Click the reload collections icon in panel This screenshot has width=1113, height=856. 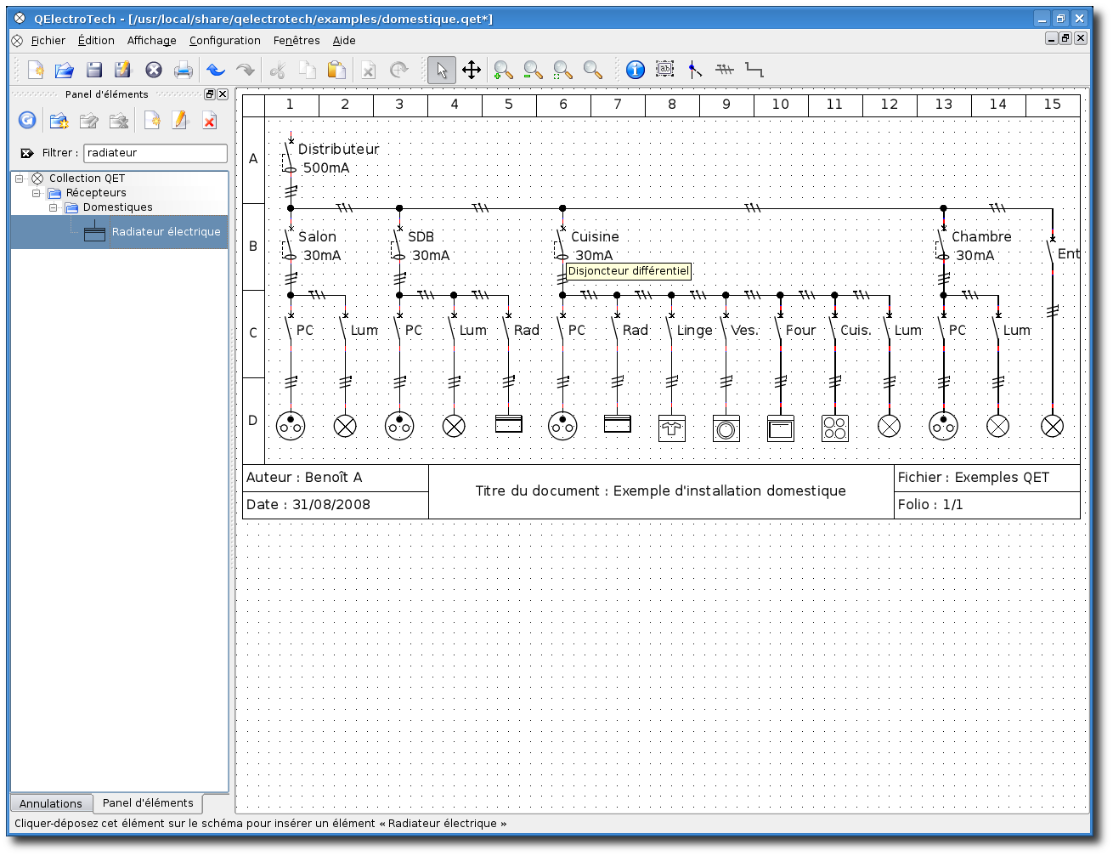pos(27,121)
